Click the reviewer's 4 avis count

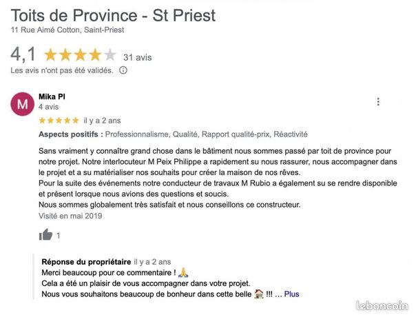[48, 107]
